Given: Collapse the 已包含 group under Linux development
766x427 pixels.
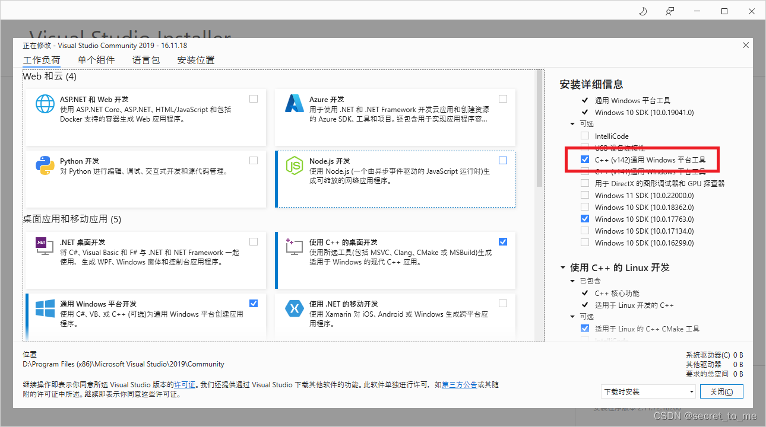Looking at the screenshot, I should (x=572, y=281).
